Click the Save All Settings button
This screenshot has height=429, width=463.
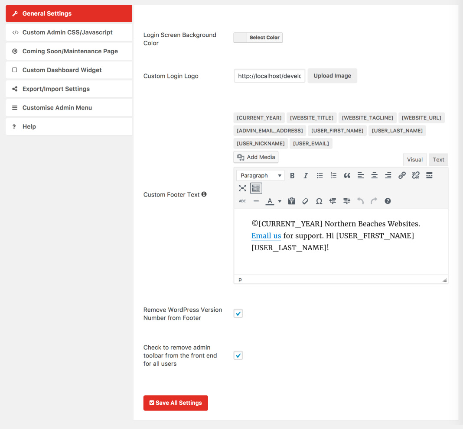tap(176, 403)
